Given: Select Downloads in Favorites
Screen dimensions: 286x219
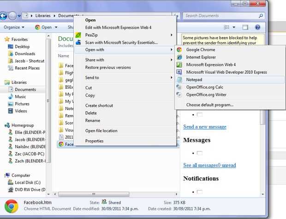Looking at the screenshot, I should (25, 54).
